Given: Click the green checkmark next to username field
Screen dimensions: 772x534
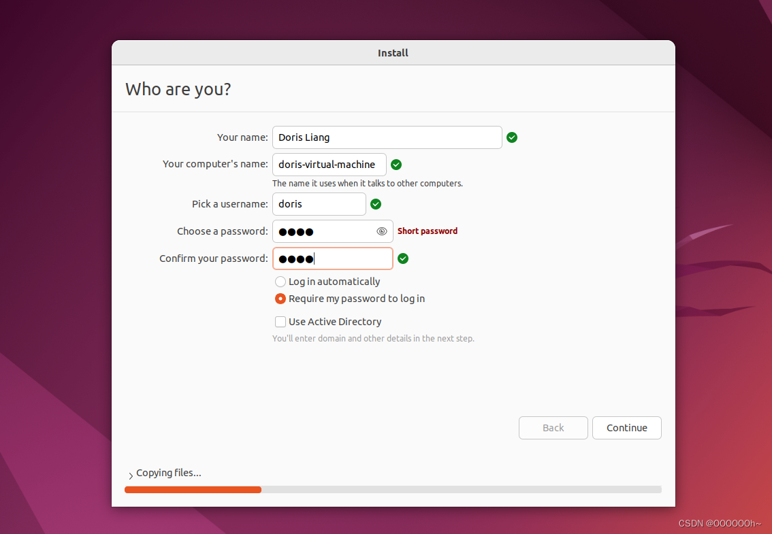Looking at the screenshot, I should tap(376, 204).
